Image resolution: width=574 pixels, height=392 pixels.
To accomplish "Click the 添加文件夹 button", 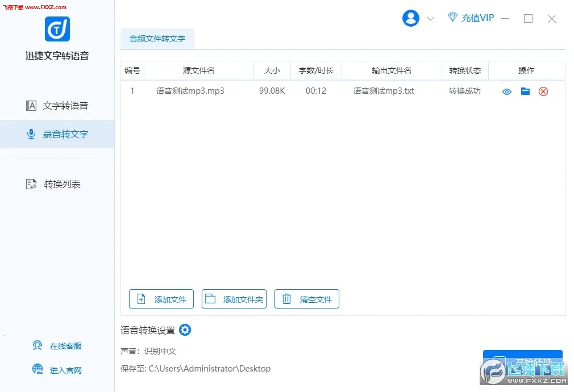I will [x=234, y=299].
